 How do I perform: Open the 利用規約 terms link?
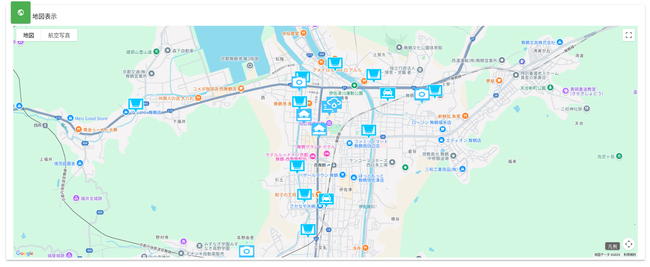629,255
